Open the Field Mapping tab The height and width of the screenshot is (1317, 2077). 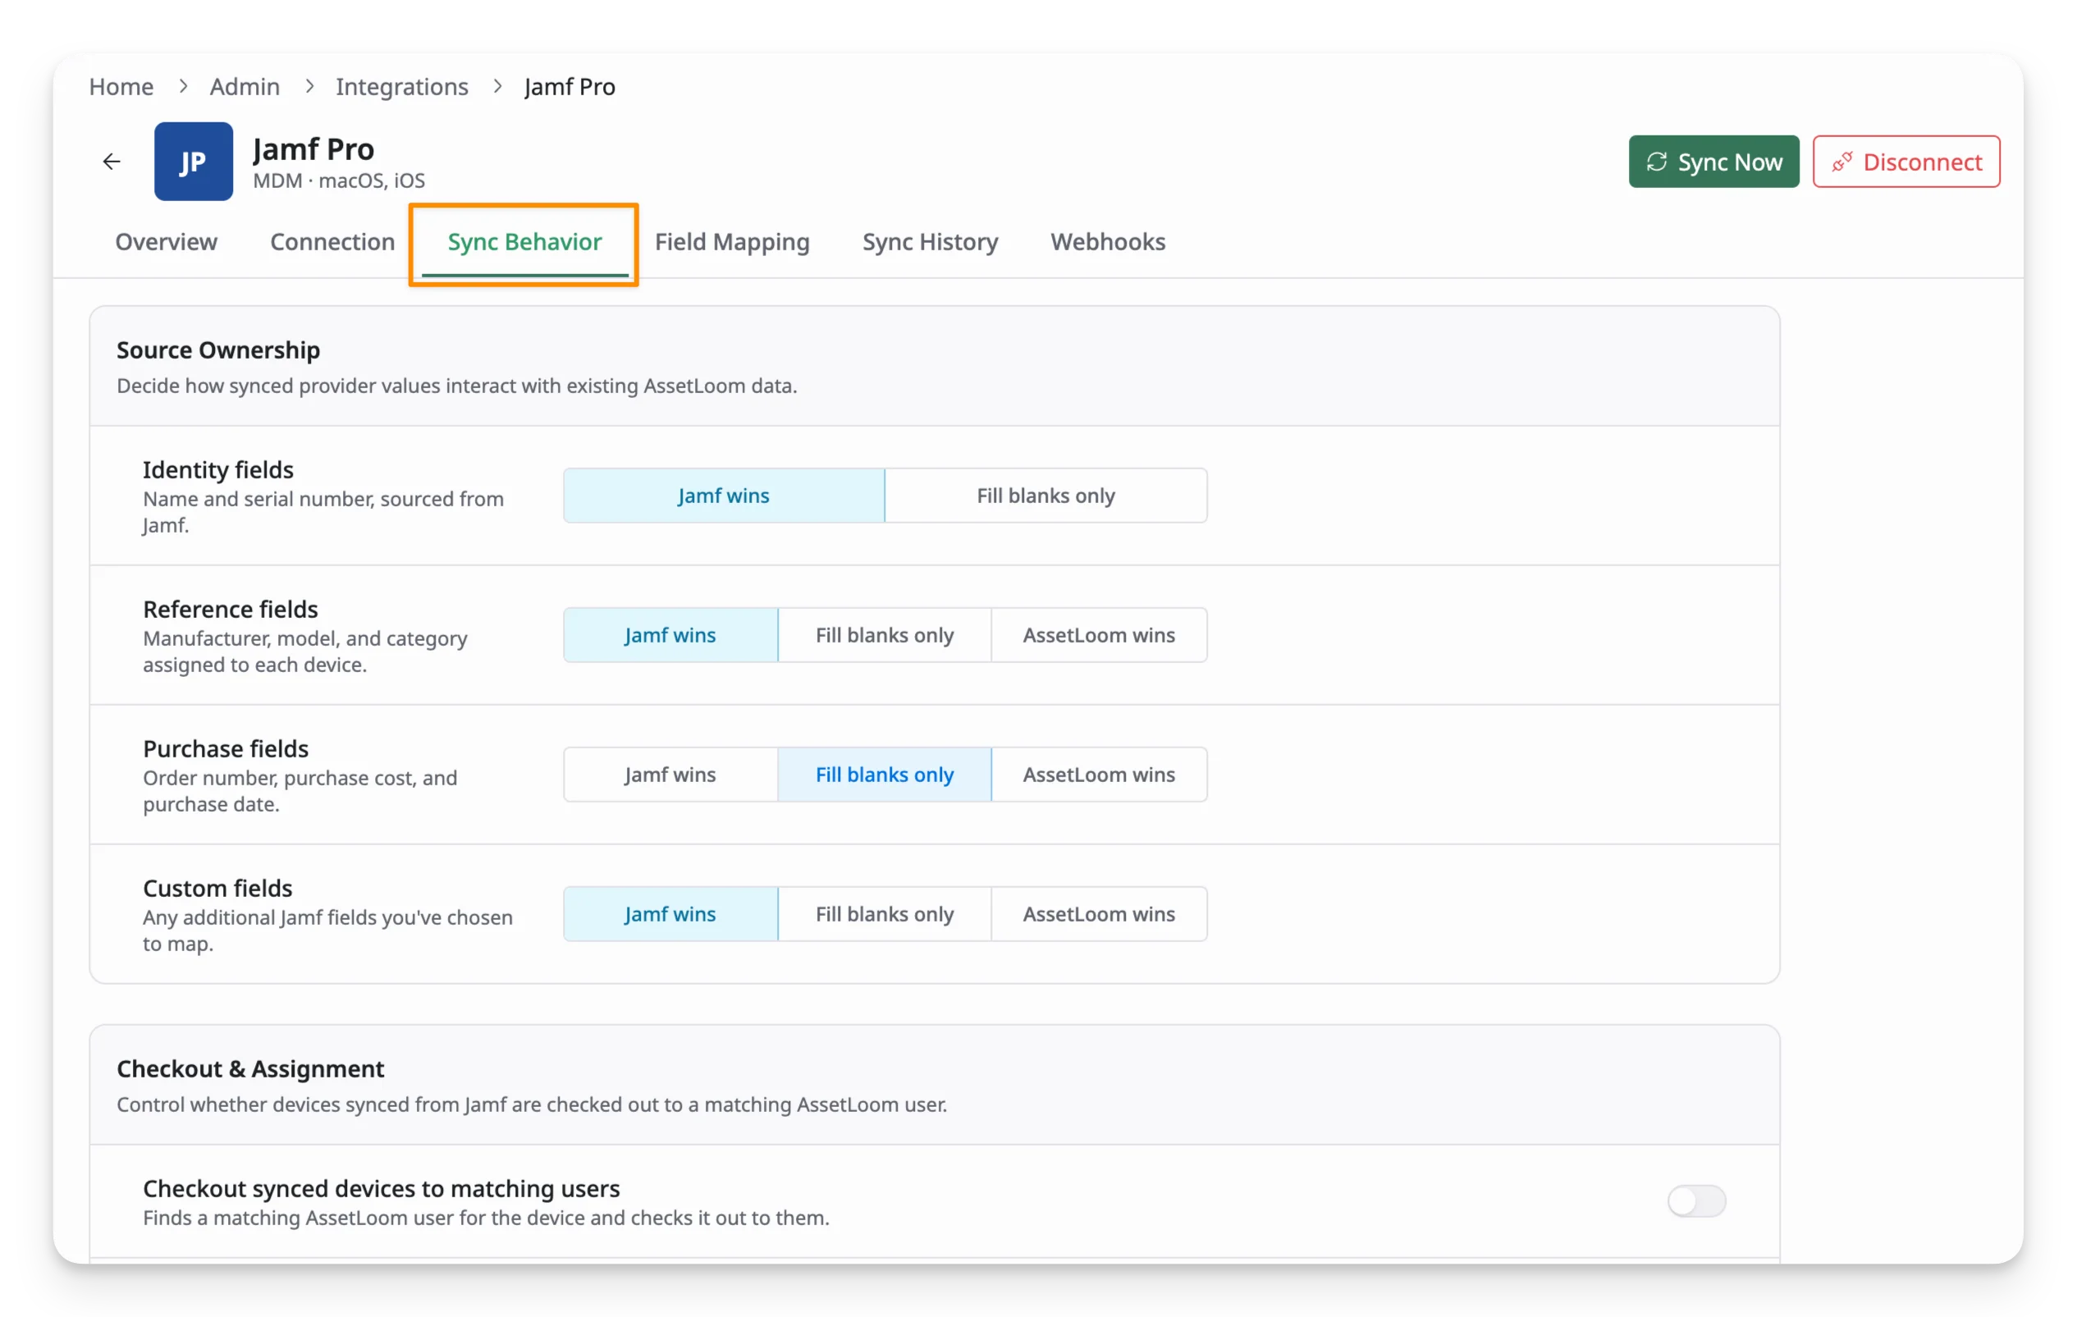click(732, 241)
